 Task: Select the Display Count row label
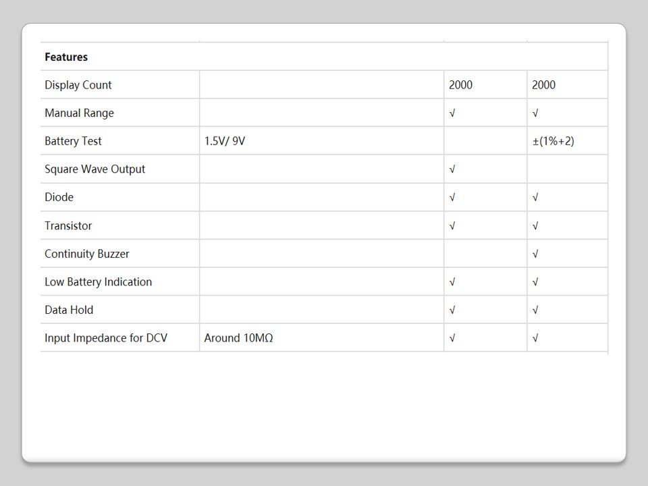tap(78, 85)
